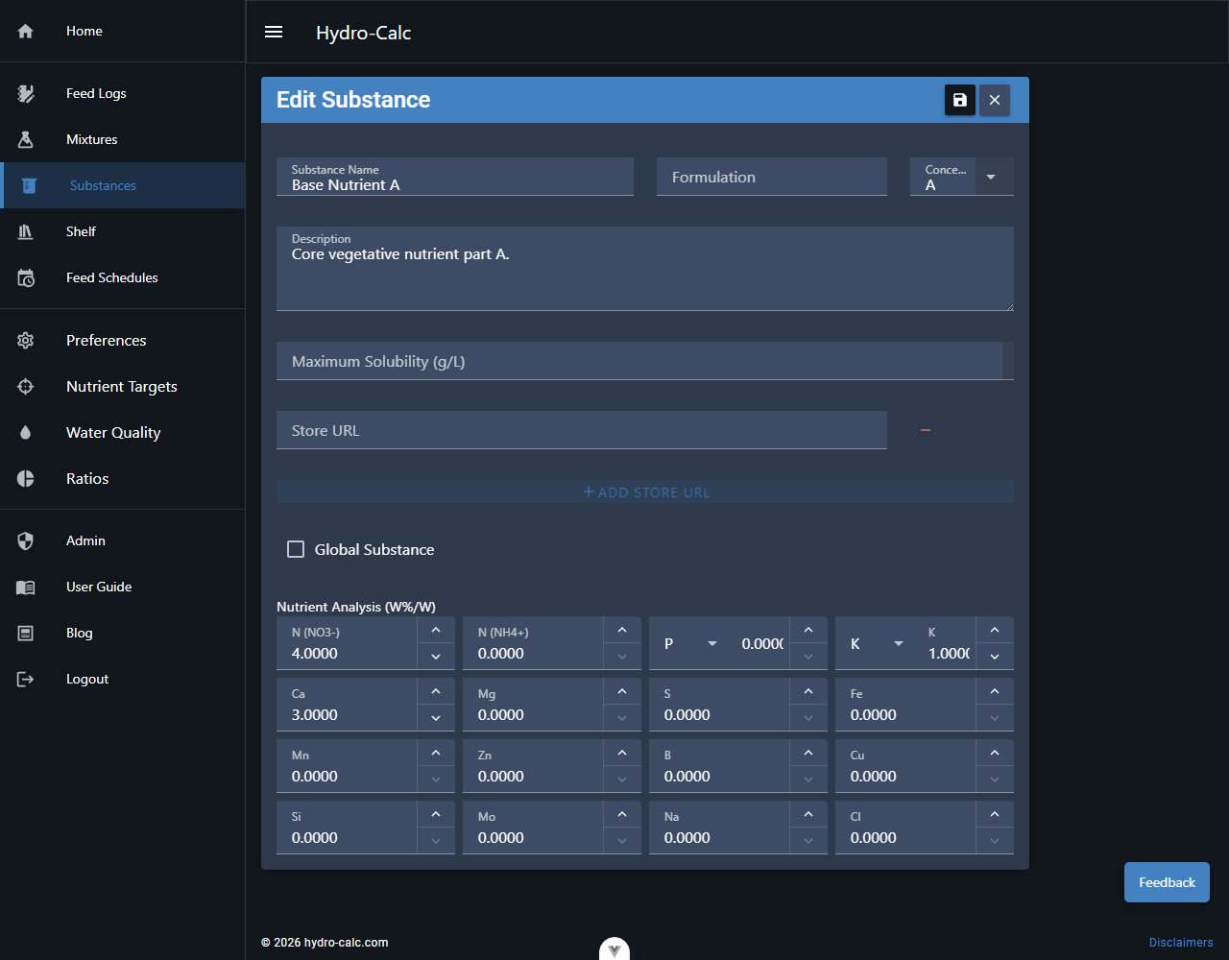
Task: Open the P form dropdown arrow
Action: coord(712,643)
